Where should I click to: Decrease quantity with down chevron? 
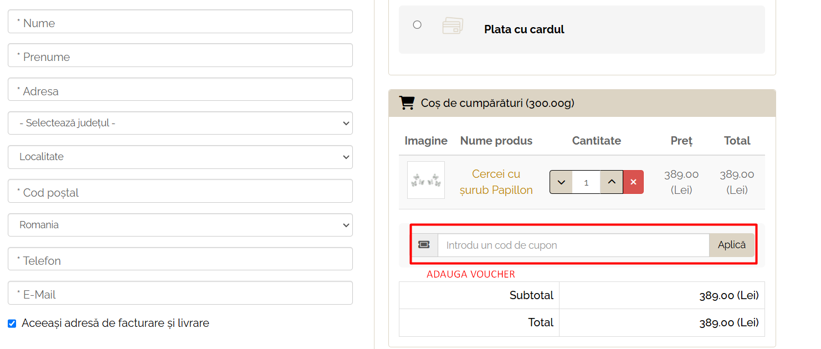coord(561,182)
